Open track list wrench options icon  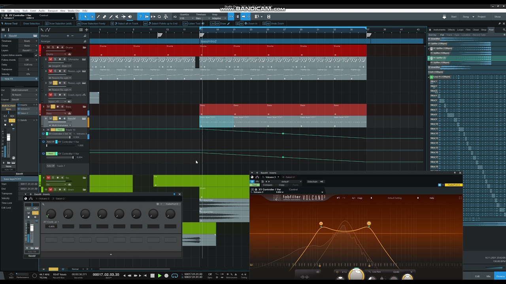(42, 30)
